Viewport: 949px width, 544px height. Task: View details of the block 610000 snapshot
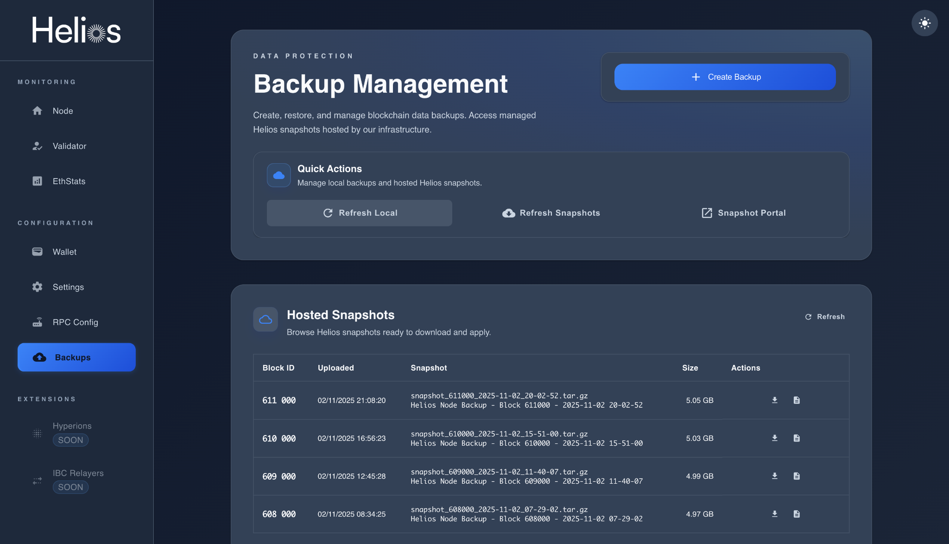[x=797, y=438]
